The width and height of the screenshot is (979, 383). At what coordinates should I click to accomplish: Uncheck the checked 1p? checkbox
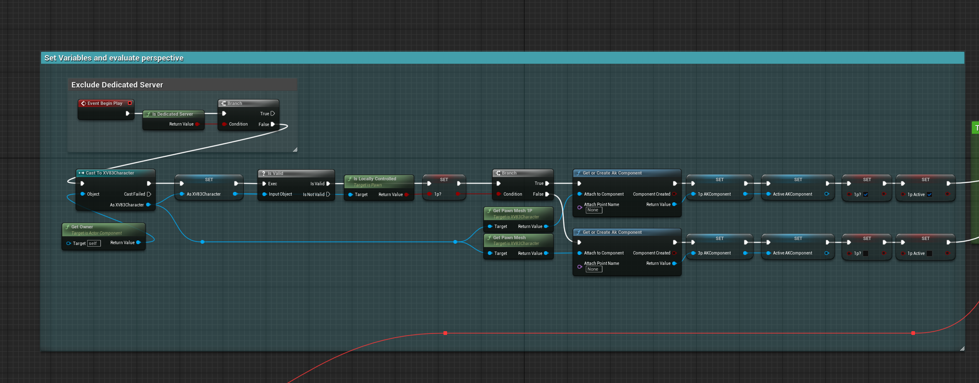coord(866,194)
